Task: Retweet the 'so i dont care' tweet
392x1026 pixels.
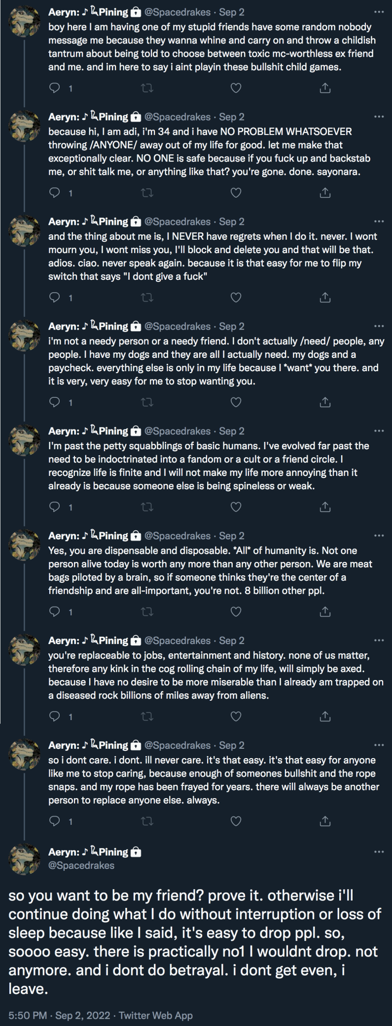Action: (x=147, y=821)
